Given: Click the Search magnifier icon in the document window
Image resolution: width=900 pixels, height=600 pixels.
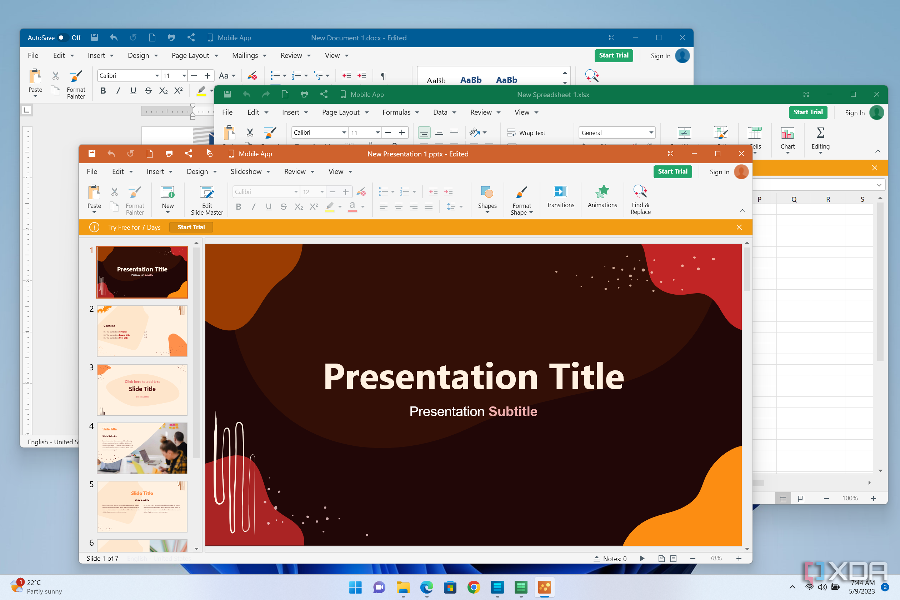Looking at the screenshot, I should (591, 76).
